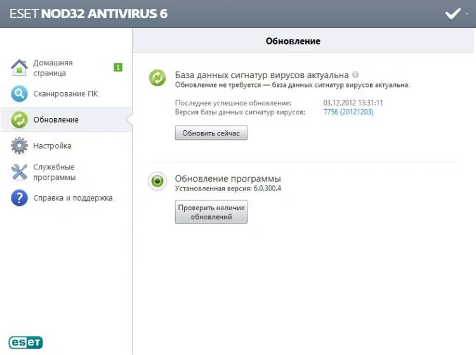The image size is (476, 355).
Task: Click the green notification badge showing 1
Action: pos(118,67)
